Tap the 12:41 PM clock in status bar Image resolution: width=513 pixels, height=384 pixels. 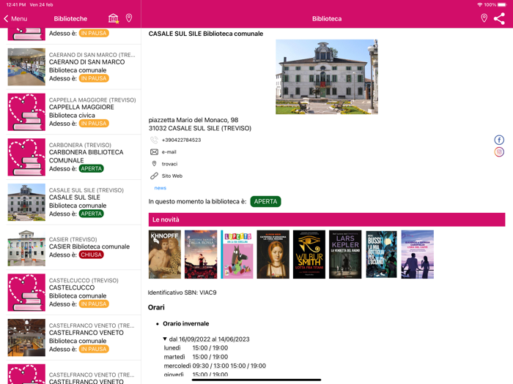(x=15, y=4)
